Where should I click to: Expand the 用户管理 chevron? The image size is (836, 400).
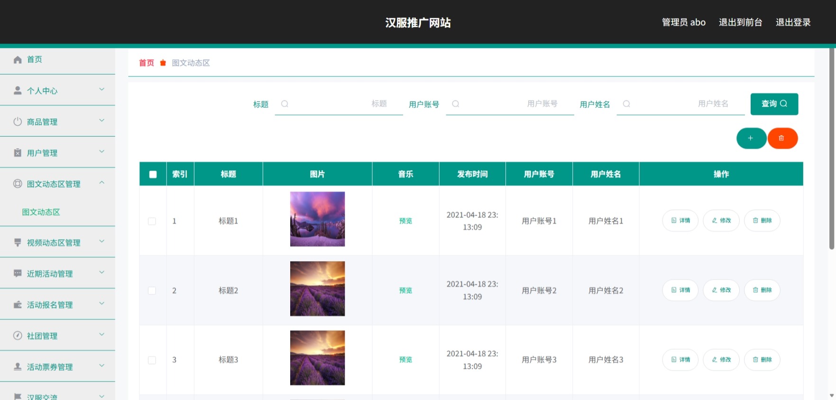tap(101, 151)
